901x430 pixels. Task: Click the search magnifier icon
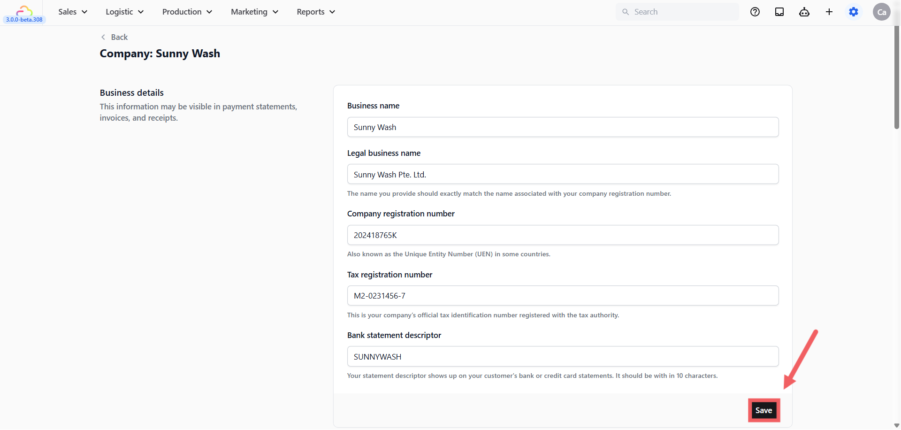(626, 12)
